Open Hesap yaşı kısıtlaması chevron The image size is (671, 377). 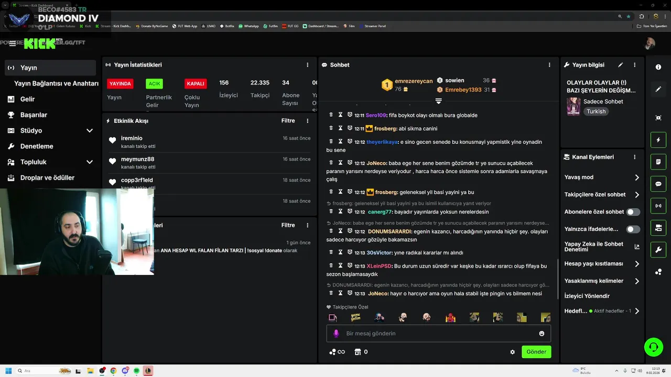pos(637,264)
